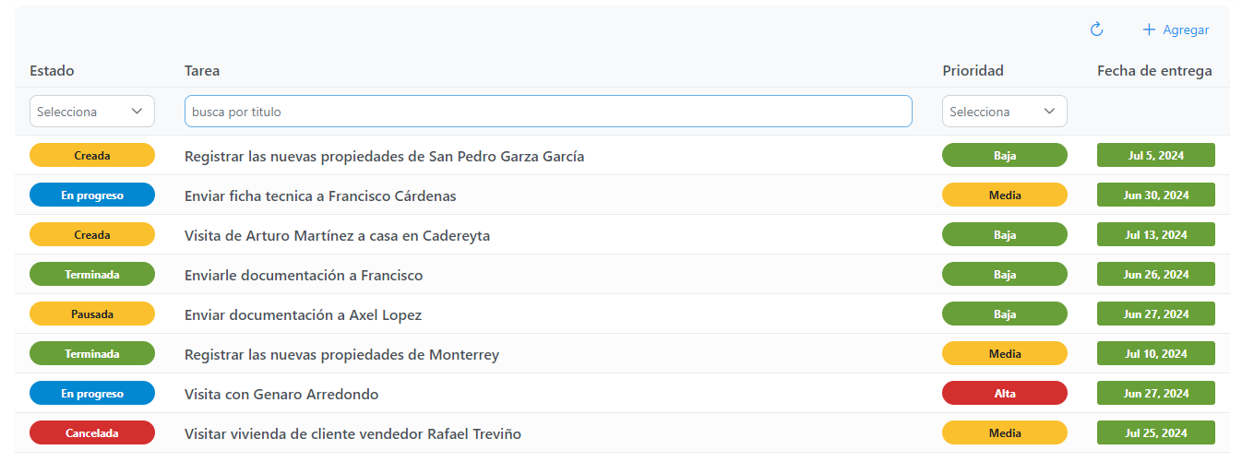Image resolution: width=1242 pixels, height=462 pixels.
Task: Expand Estado dropdown via its chevron arrow
Action: click(x=137, y=112)
